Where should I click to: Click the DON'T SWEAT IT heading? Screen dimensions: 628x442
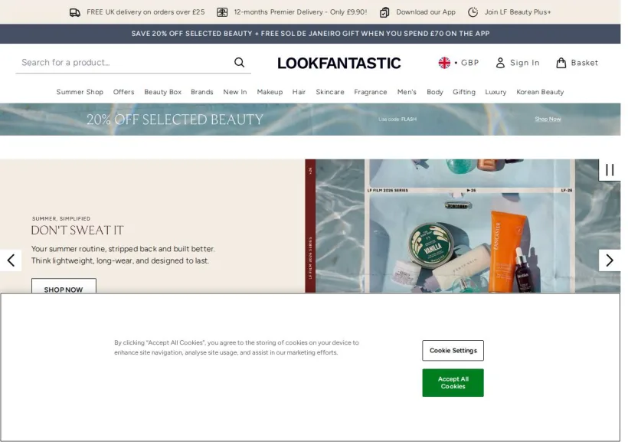point(77,231)
